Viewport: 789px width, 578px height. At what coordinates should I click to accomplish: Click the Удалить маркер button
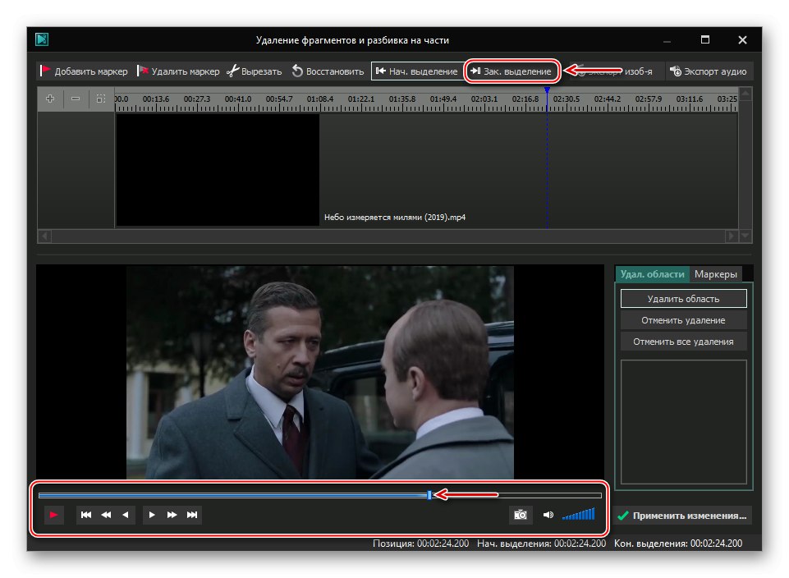coord(179,71)
